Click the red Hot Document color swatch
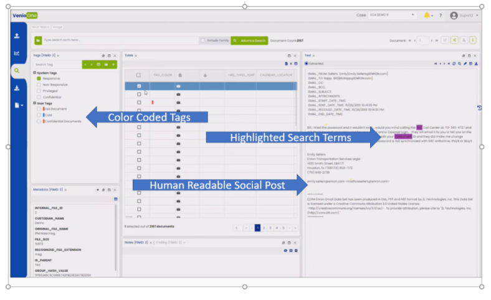Viewport: 491px width, 300px height. [x=43, y=109]
